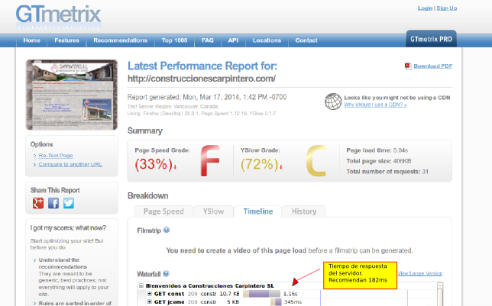Open the GTmetrix PRO tab

(x=431, y=39)
